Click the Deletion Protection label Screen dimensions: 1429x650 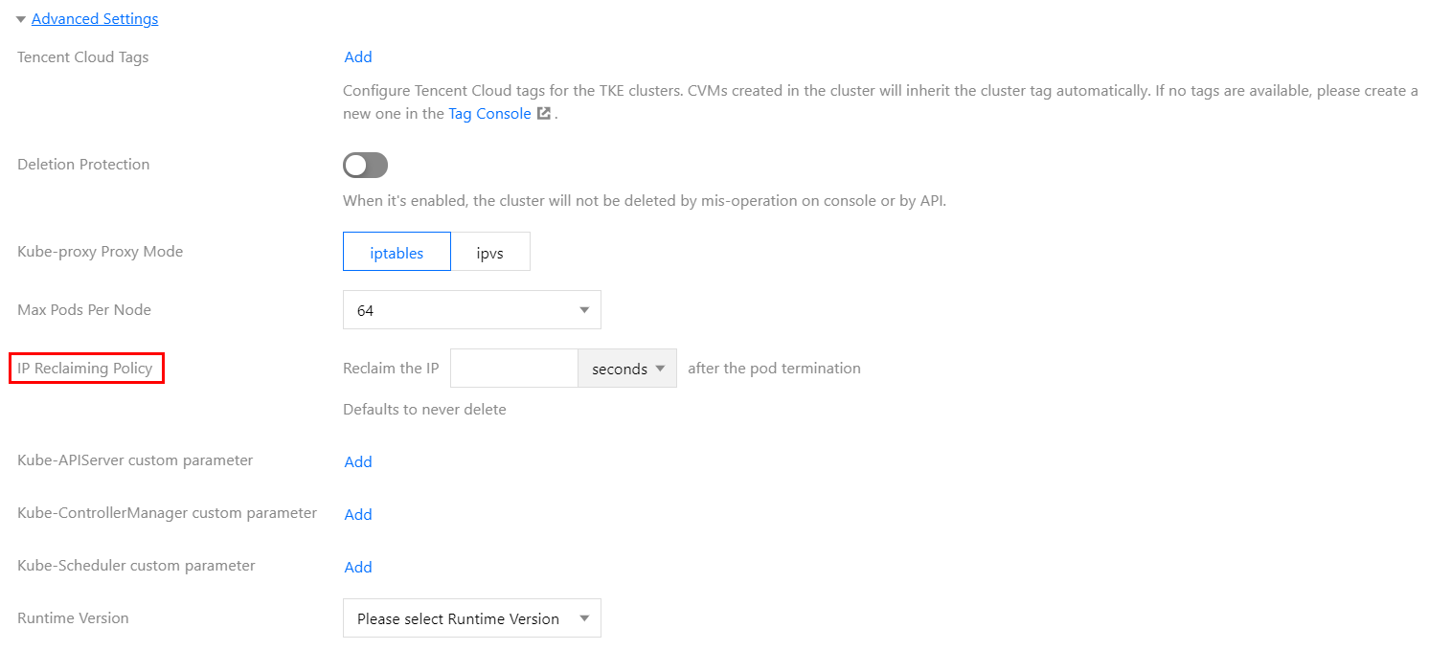(83, 165)
